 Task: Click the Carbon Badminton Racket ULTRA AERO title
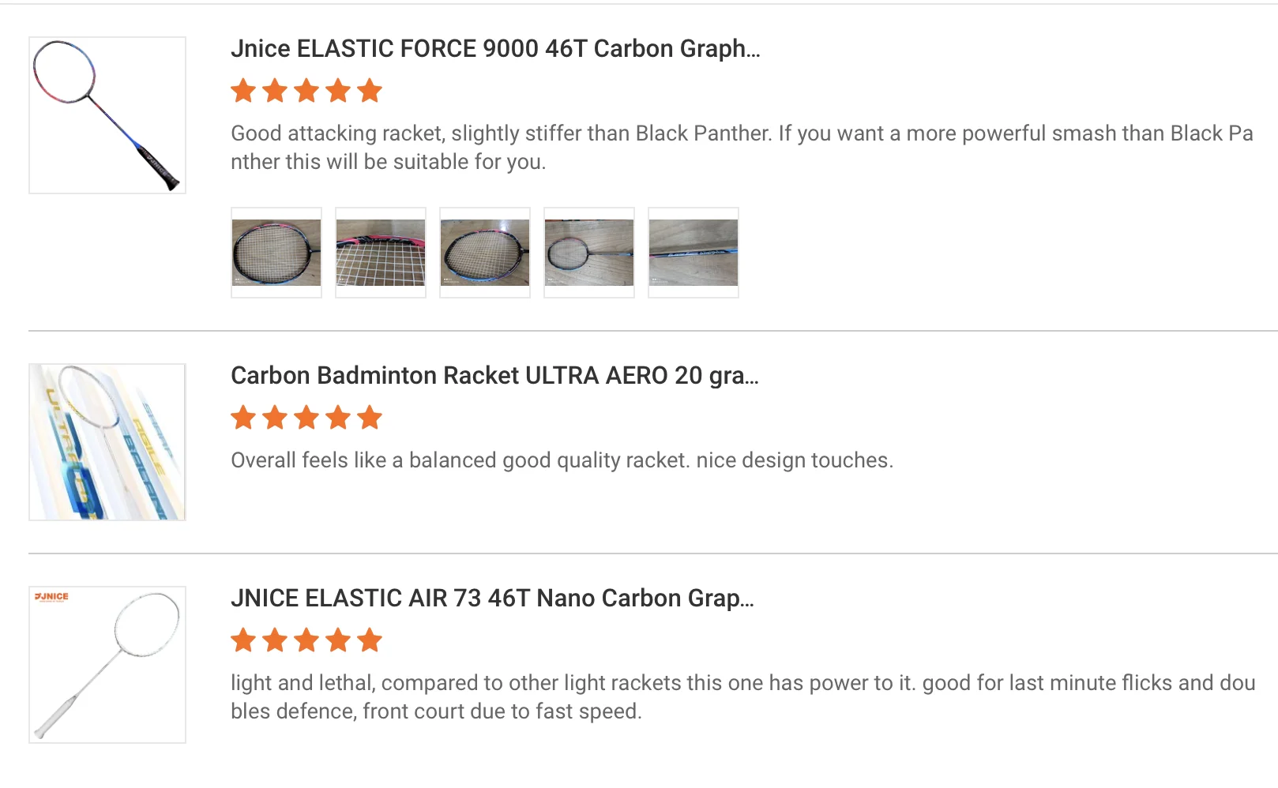pyautogui.click(x=494, y=376)
